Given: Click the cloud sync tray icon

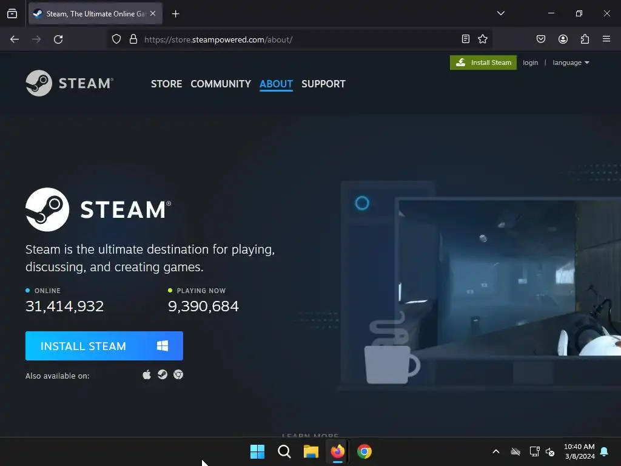Looking at the screenshot, I should pyautogui.click(x=515, y=451).
